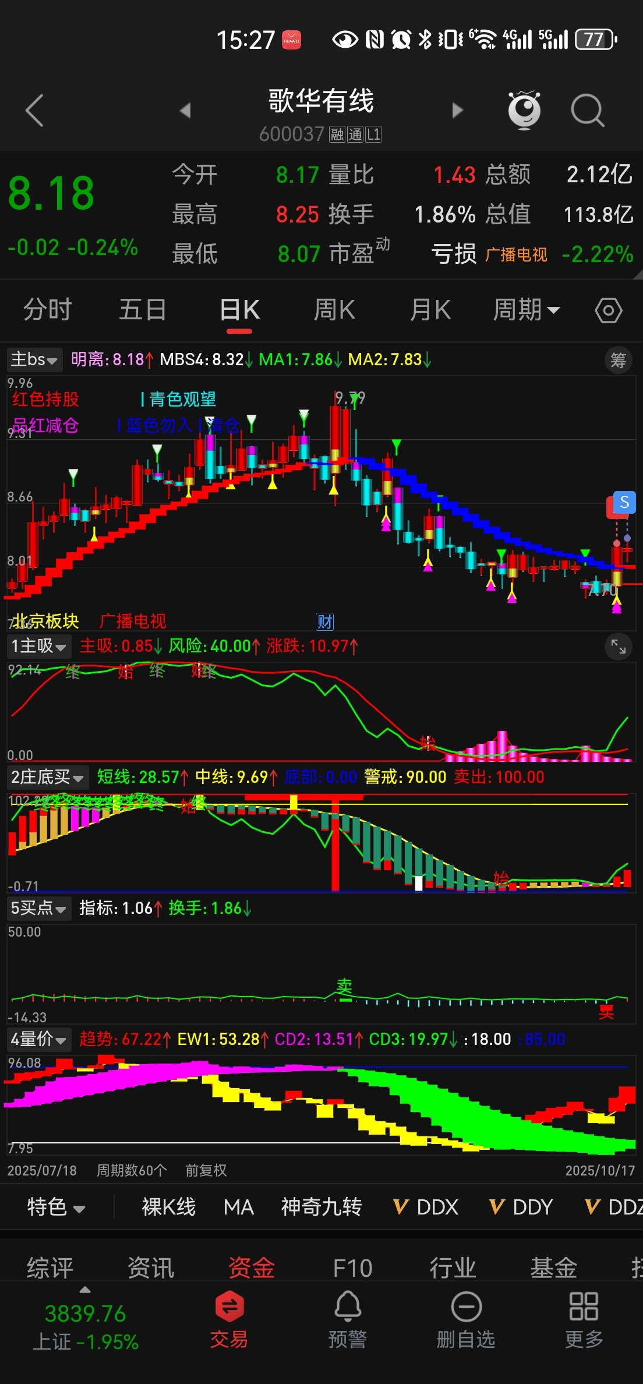Viewport: 643px width, 1384px height.
Task: Tap the 9.79 high price label
Action: [350, 398]
